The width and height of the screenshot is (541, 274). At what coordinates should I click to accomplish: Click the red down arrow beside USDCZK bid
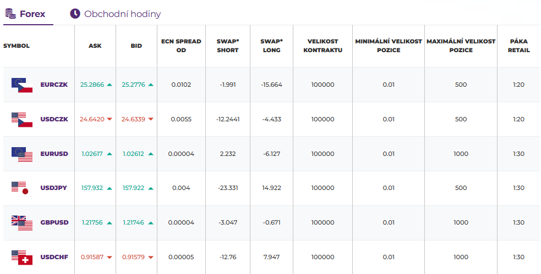tap(151, 119)
